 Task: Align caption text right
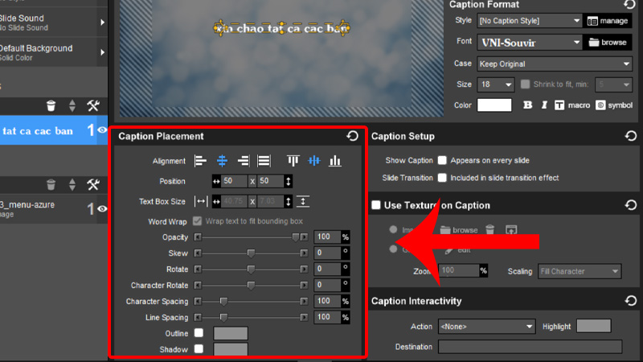point(244,161)
